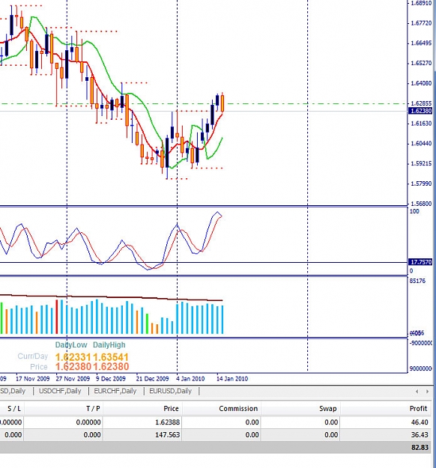The height and width of the screenshot is (468, 436).
Task: Open the EURUSD,Daily chart tab
Action: click(171, 391)
